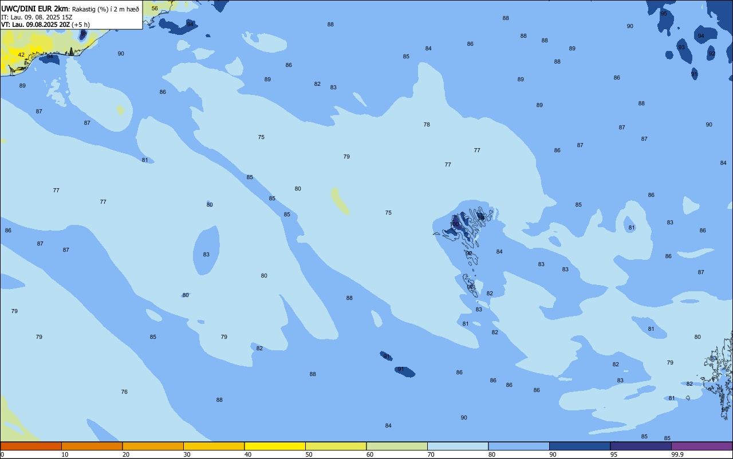Choose the dark blue 90–95 legend swatch
Viewport: 733px width, 459px height.
580,446
